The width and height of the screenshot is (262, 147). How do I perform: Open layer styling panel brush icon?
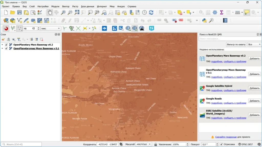pyautogui.click(x=3, y=40)
